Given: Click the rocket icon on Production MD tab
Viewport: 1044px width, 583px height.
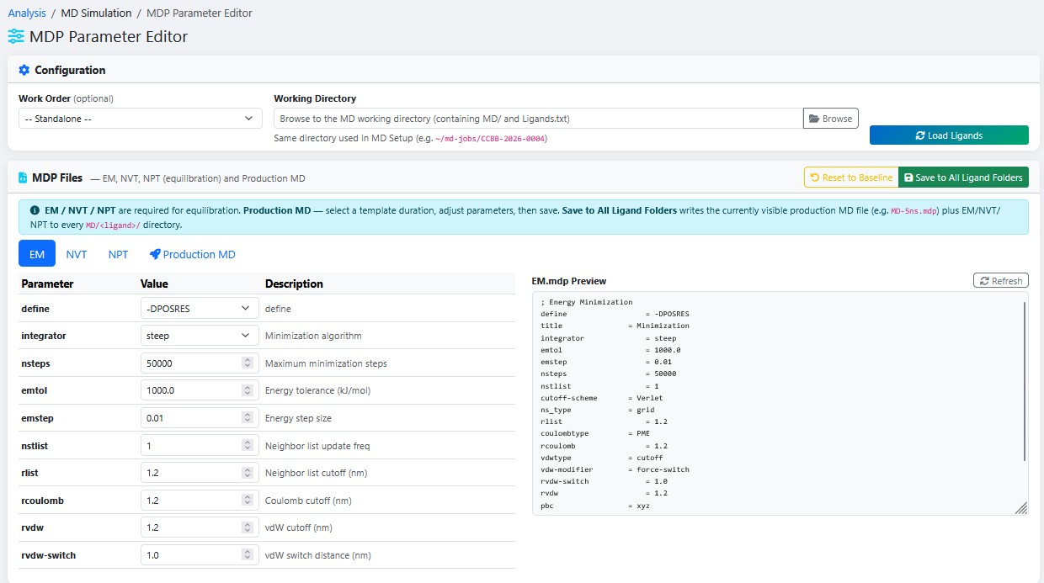Looking at the screenshot, I should tap(155, 254).
